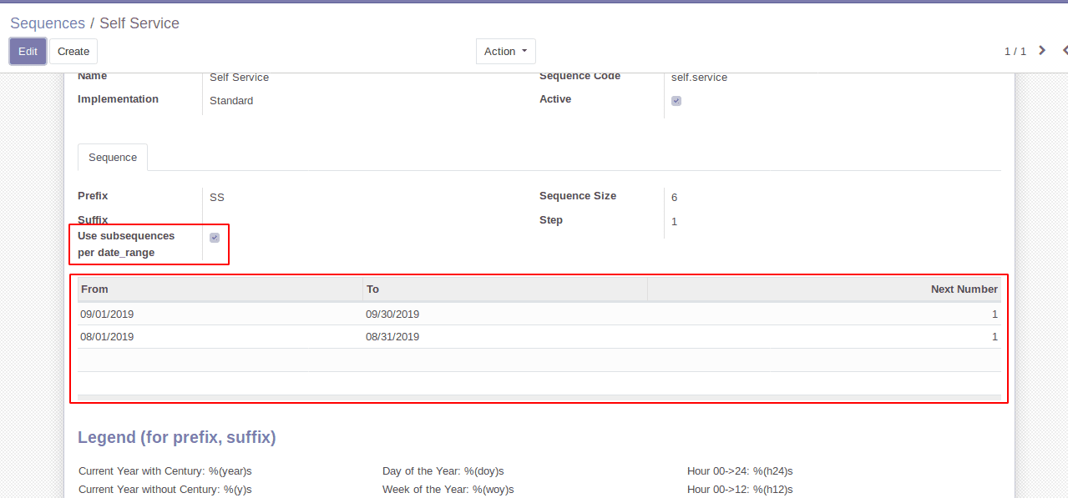
Task: Click the Step value 1
Action: (675, 222)
